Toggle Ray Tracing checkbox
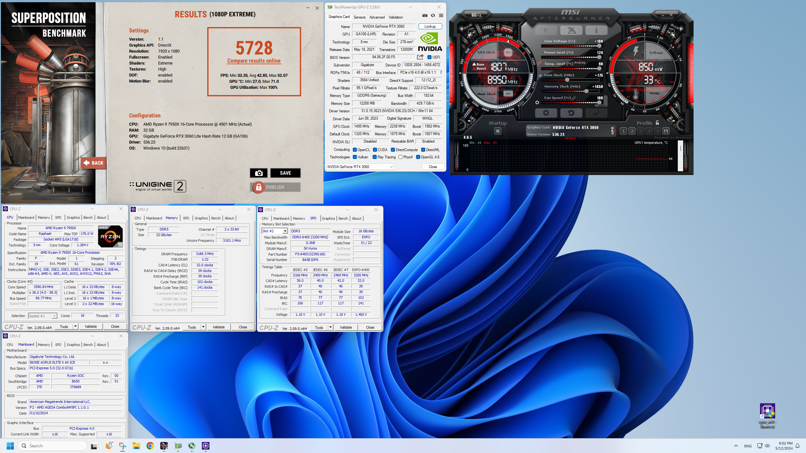This screenshot has height=453, width=806. click(x=374, y=157)
